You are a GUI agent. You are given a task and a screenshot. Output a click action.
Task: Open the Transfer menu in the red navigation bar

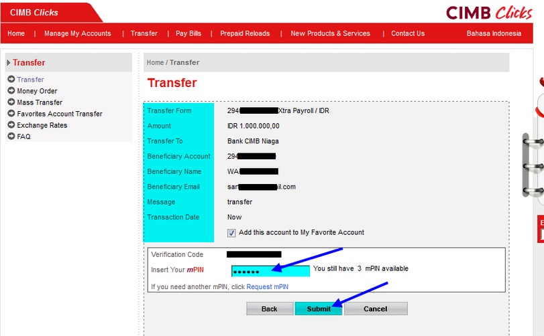(x=144, y=33)
